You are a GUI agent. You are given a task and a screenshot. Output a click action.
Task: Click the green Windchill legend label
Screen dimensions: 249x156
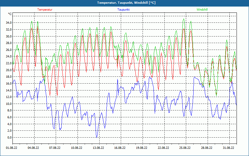click(202, 10)
